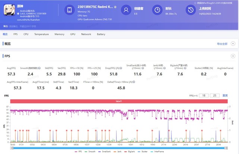Click FPS threshold field showing 25
This screenshot has width=239, height=154.
[x=215, y=95]
